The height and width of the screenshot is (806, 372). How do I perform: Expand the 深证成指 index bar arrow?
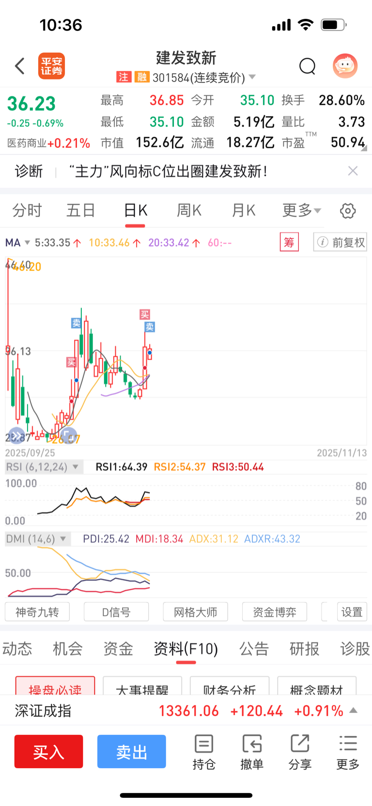(x=354, y=711)
